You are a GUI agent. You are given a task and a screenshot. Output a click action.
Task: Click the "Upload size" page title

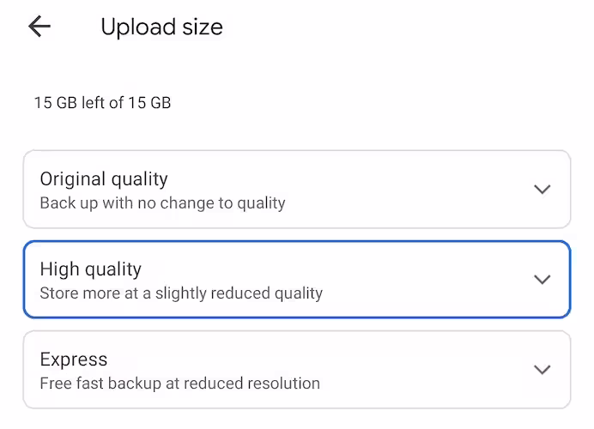(x=161, y=27)
